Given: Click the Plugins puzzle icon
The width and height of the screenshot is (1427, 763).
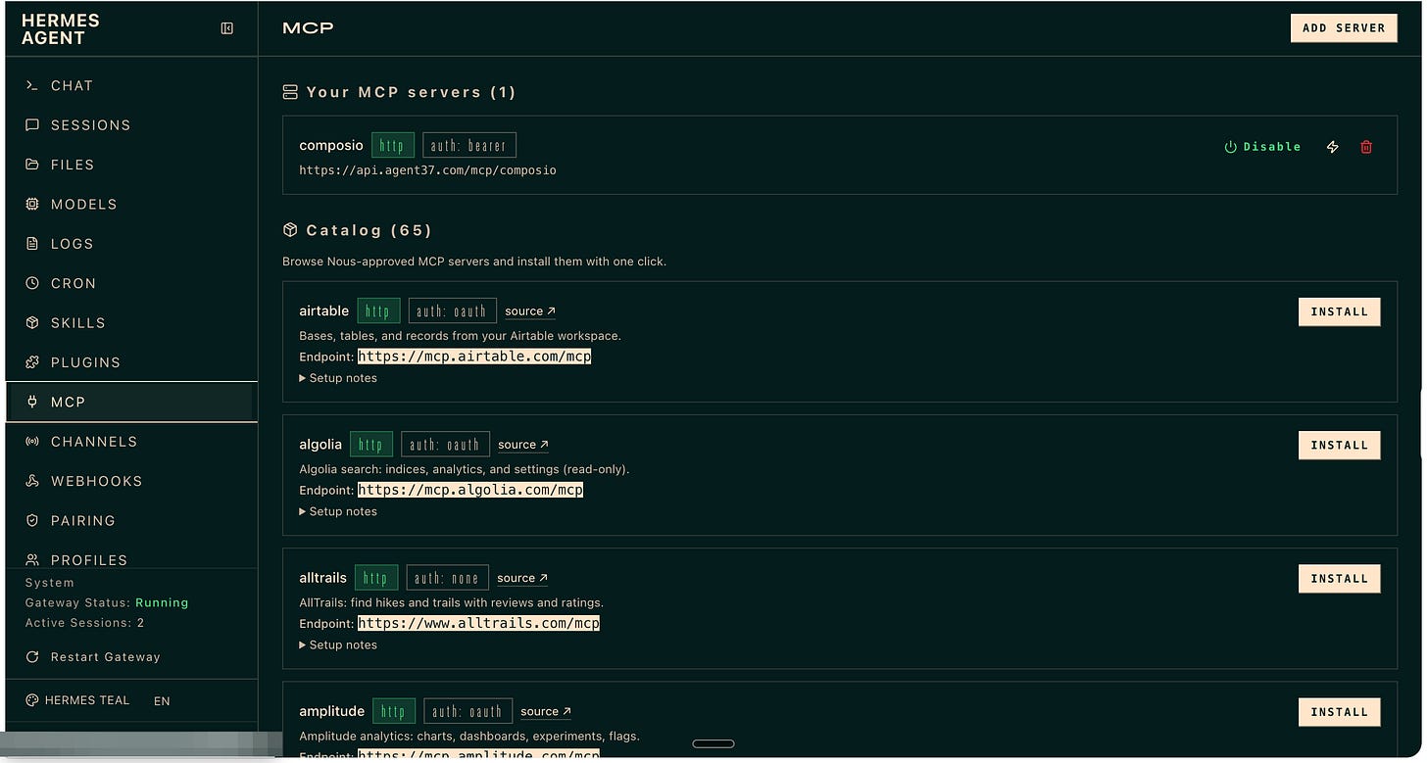Looking at the screenshot, I should [x=32, y=362].
